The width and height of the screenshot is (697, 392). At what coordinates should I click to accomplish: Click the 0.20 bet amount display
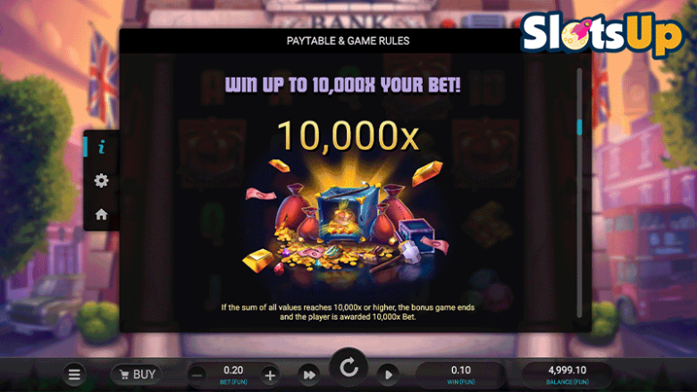pyautogui.click(x=233, y=375)
